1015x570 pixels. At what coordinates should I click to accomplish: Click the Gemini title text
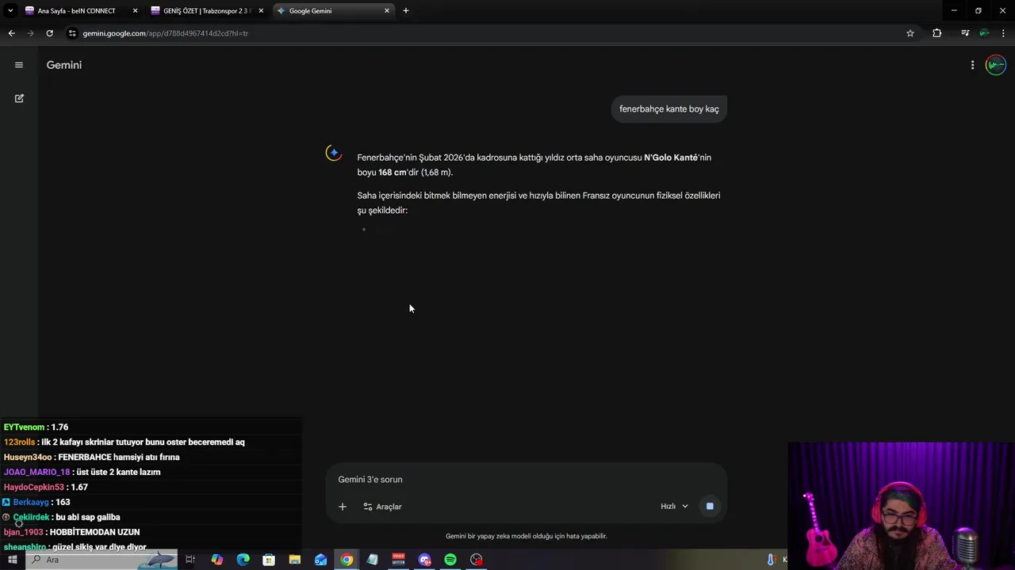pyautogui.click(x=64, y=65)
